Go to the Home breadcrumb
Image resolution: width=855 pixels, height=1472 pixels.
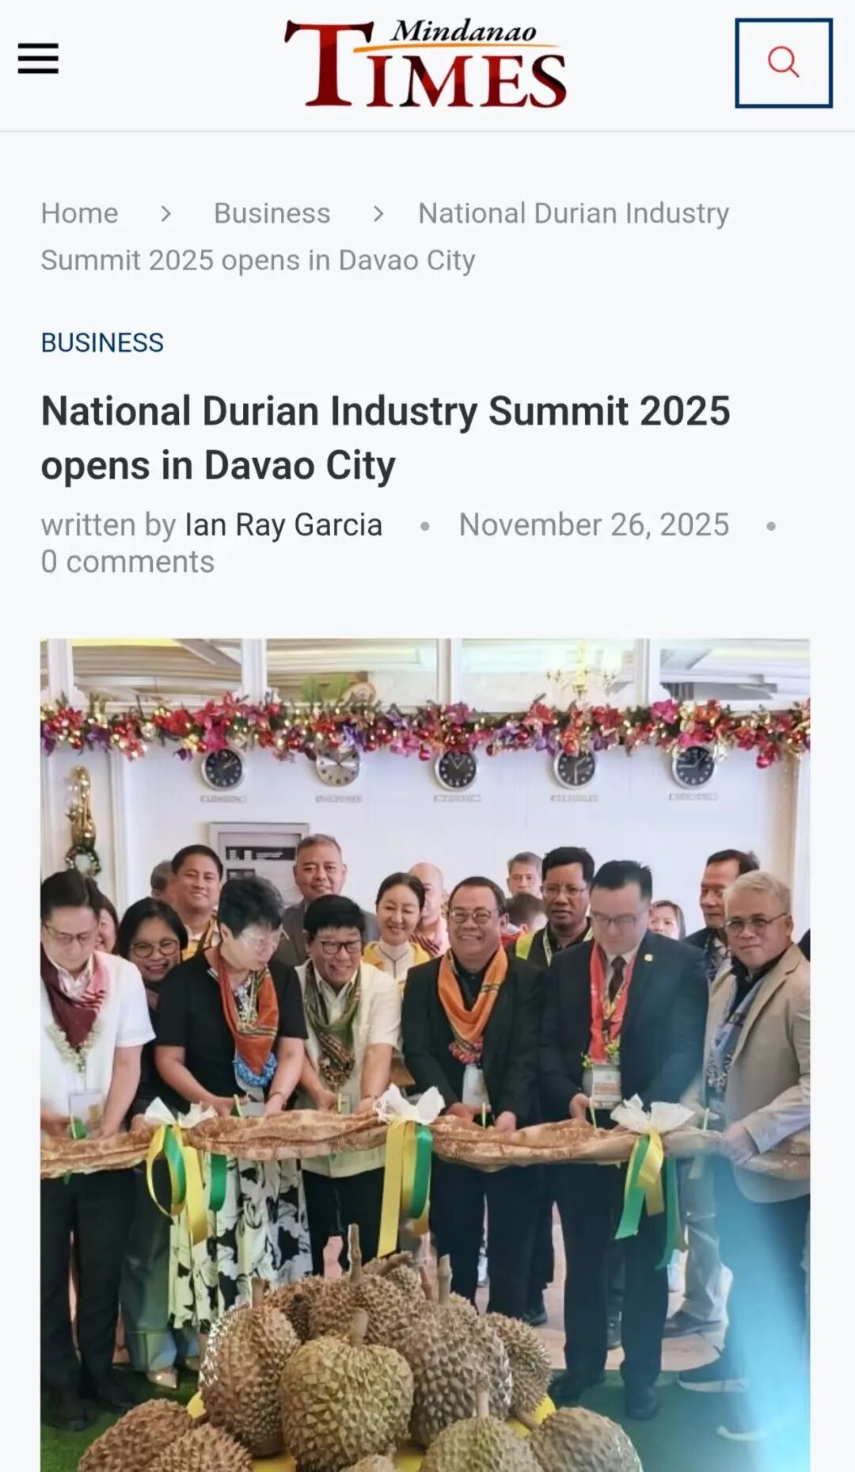coord(79,213)
